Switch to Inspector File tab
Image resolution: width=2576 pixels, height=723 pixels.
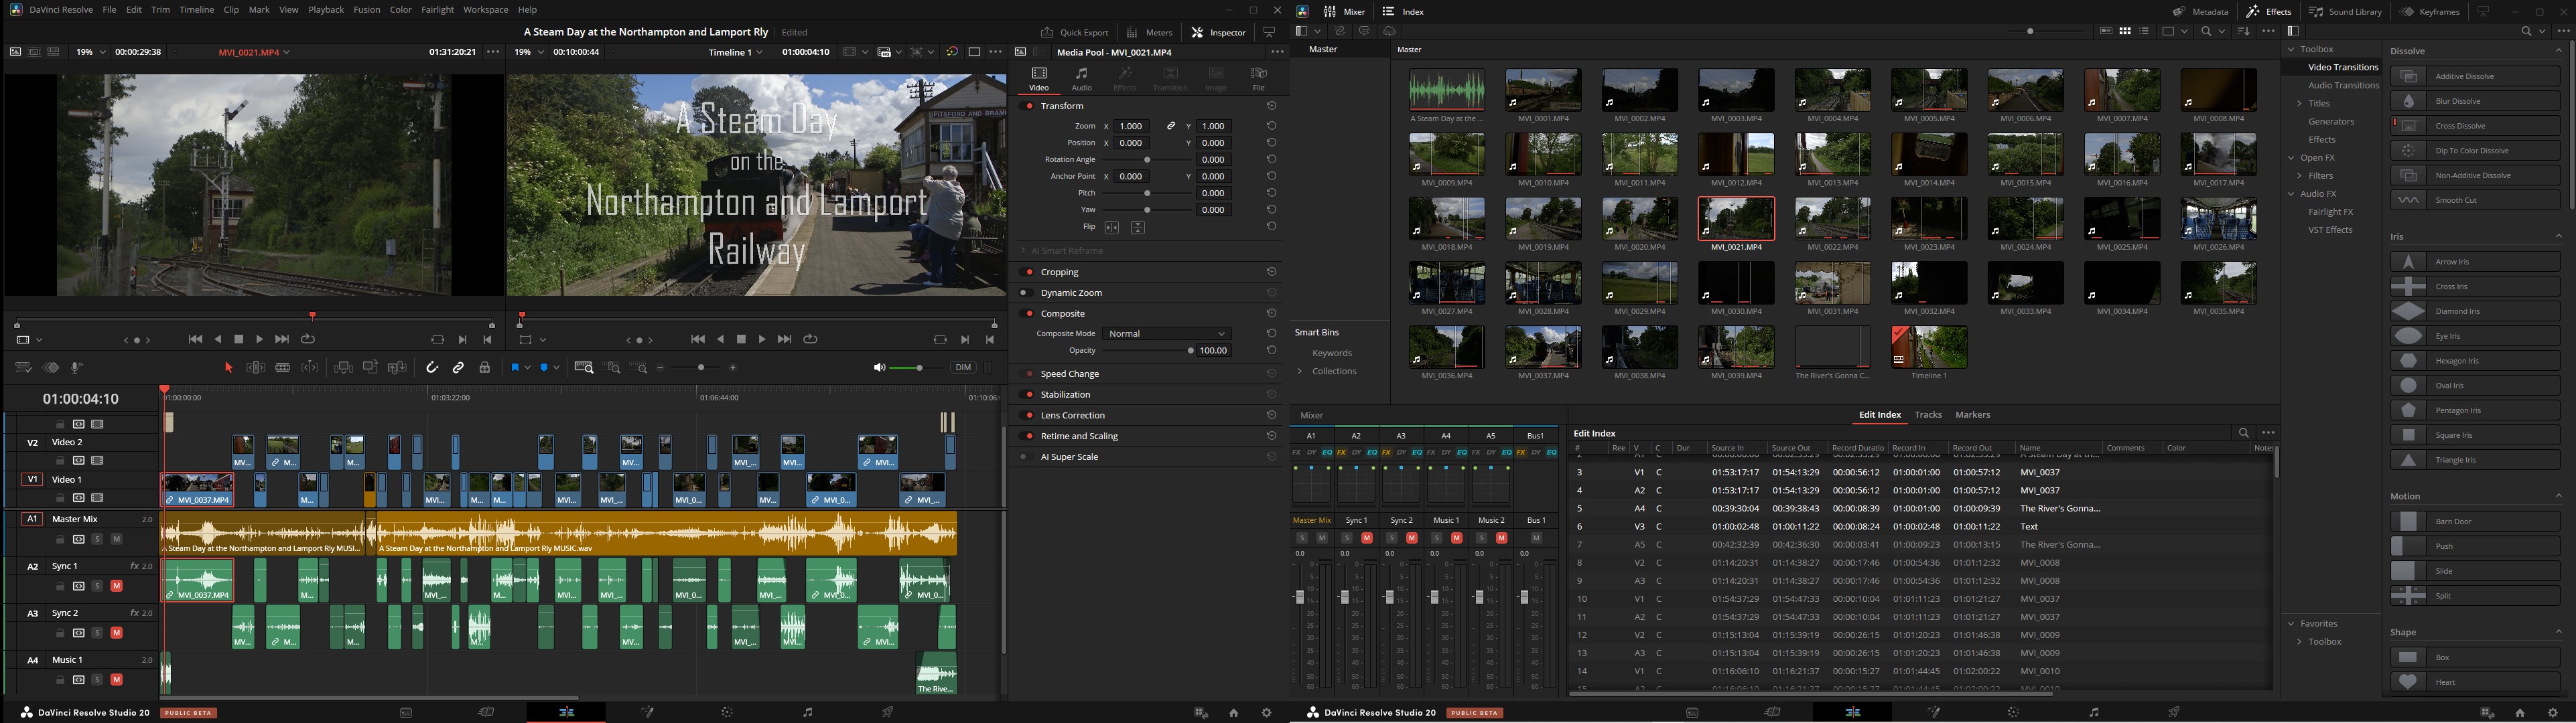[1259, 78]
